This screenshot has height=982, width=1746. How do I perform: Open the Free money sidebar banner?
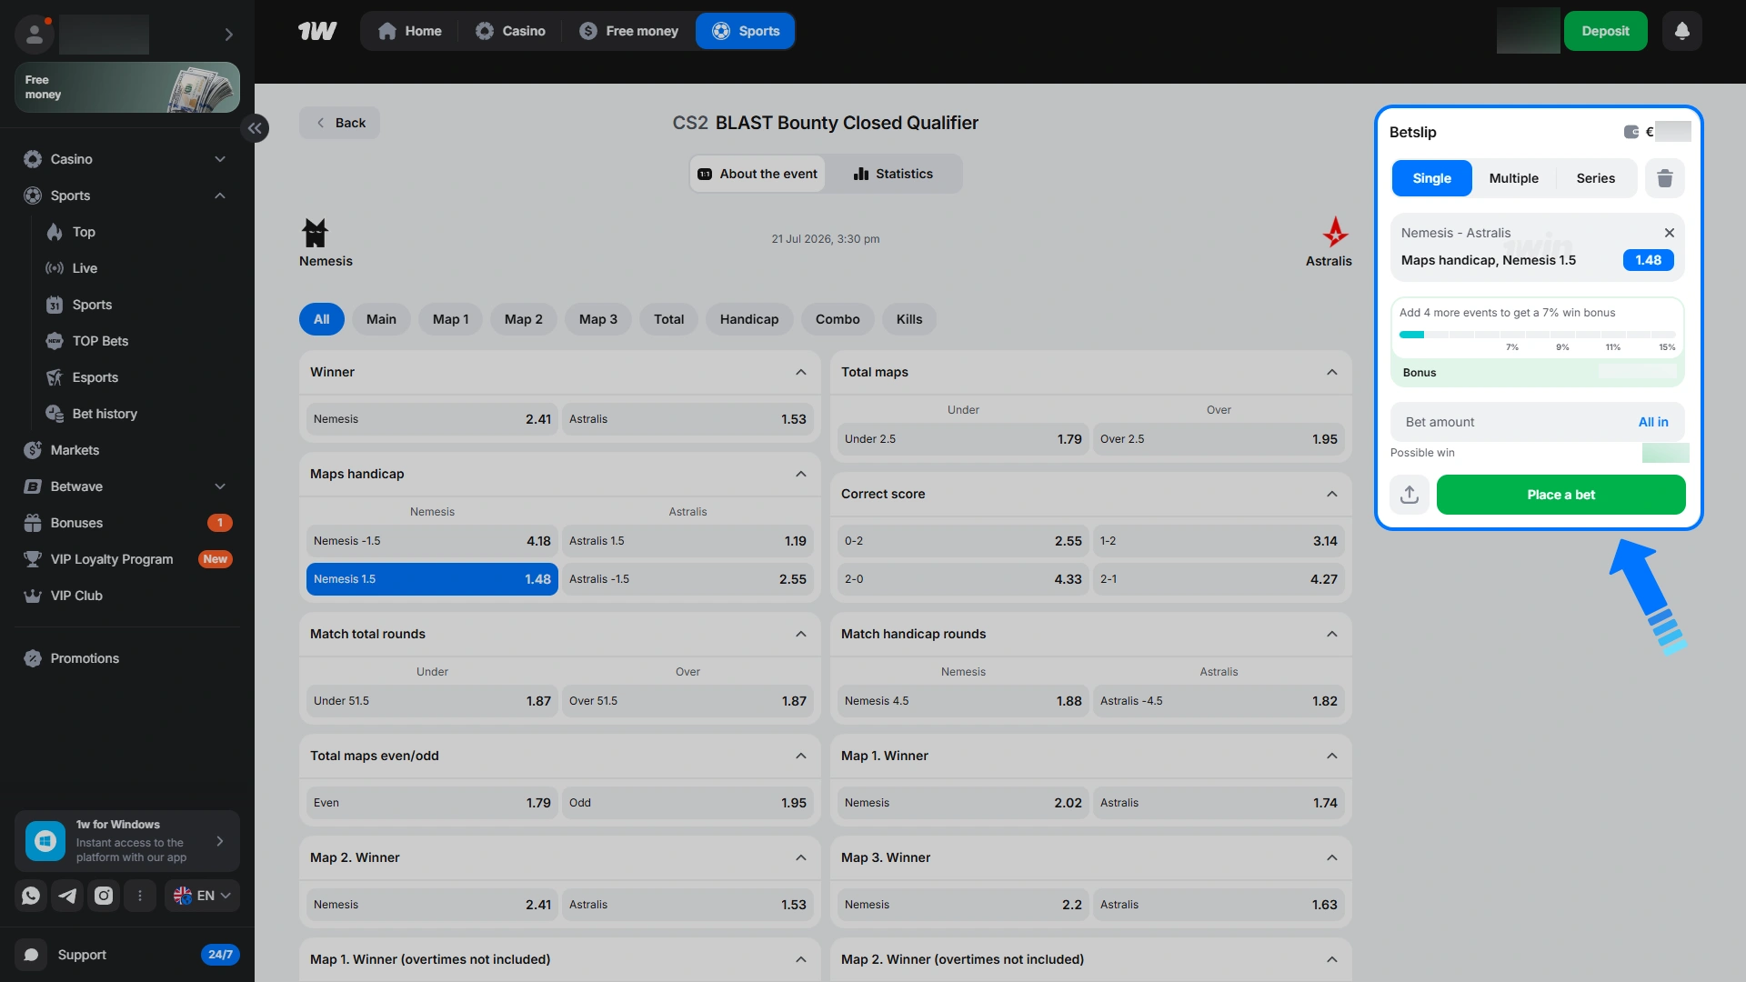[127, 87]
